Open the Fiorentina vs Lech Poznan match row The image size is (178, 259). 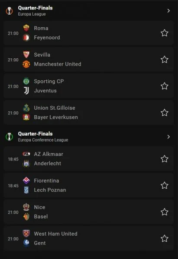click(89, 185)
